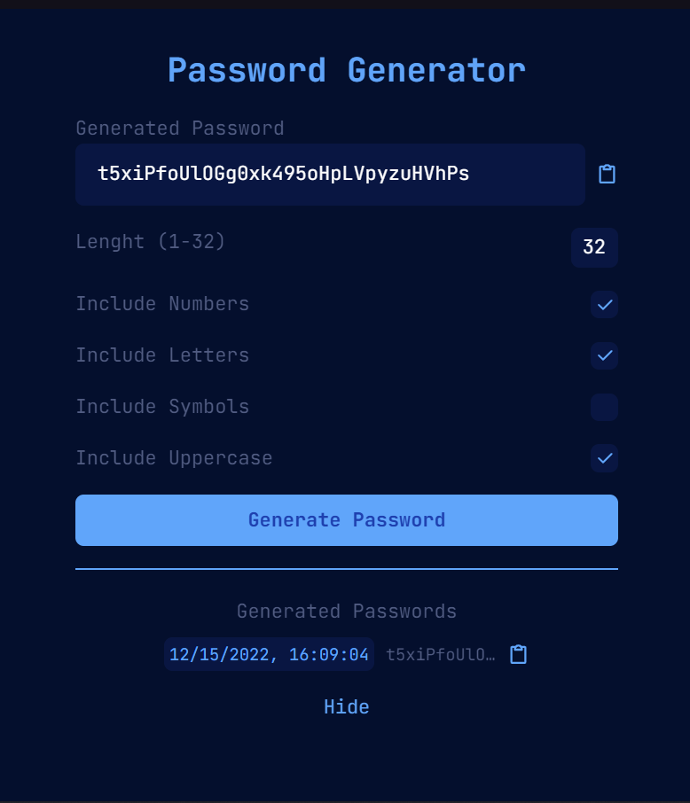Uncheck Include Letters
The image size is (690, 803).
604,356
